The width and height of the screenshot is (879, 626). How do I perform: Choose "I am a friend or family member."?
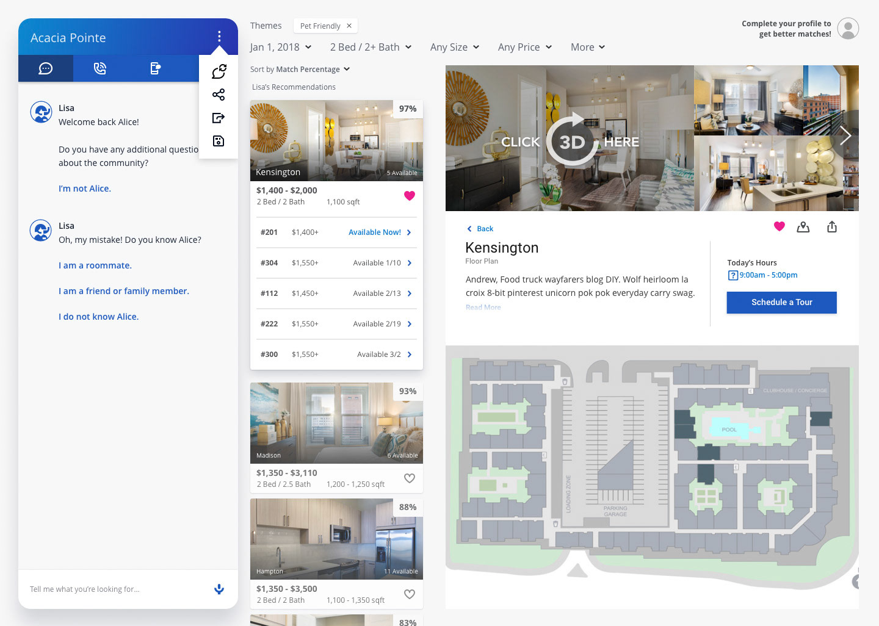(124, 291)
